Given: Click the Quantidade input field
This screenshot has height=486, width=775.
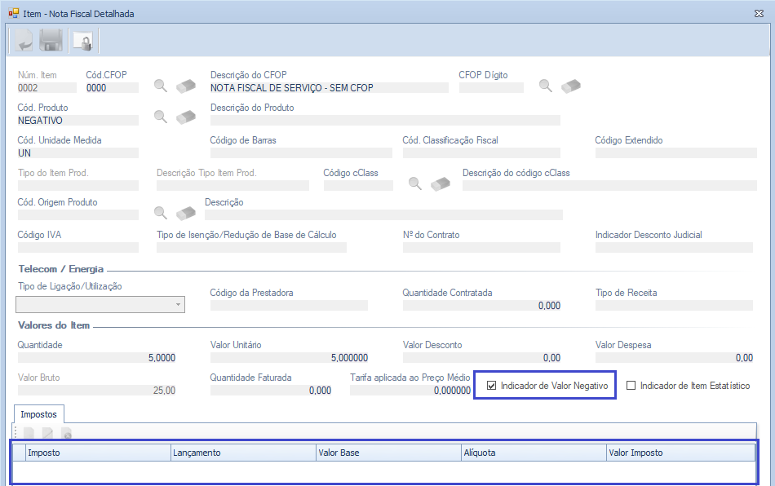Looking at the screenshot, I should coord(96,358).
